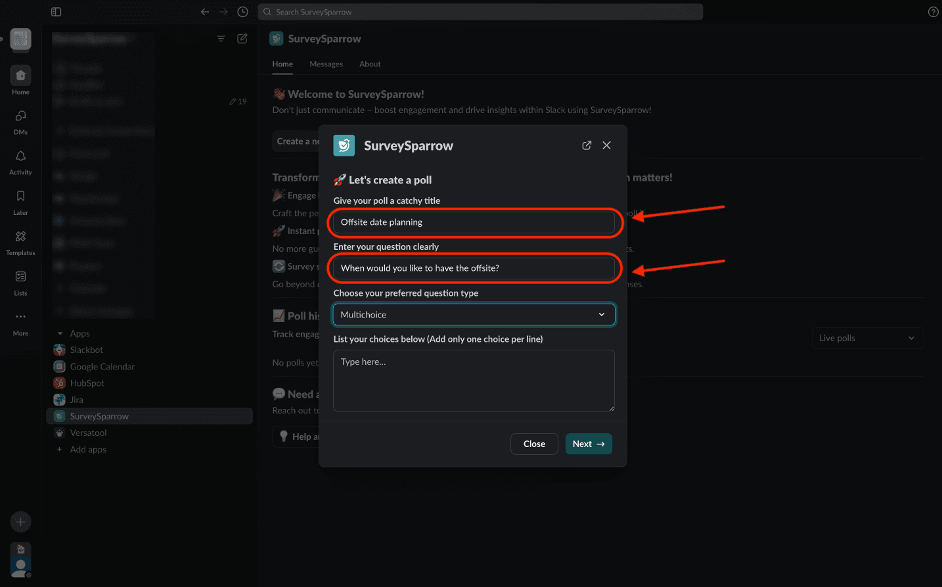This screenshot has width=942, height=587.
Task: Open the Live polls dropdown
Action: pos(867,338)
